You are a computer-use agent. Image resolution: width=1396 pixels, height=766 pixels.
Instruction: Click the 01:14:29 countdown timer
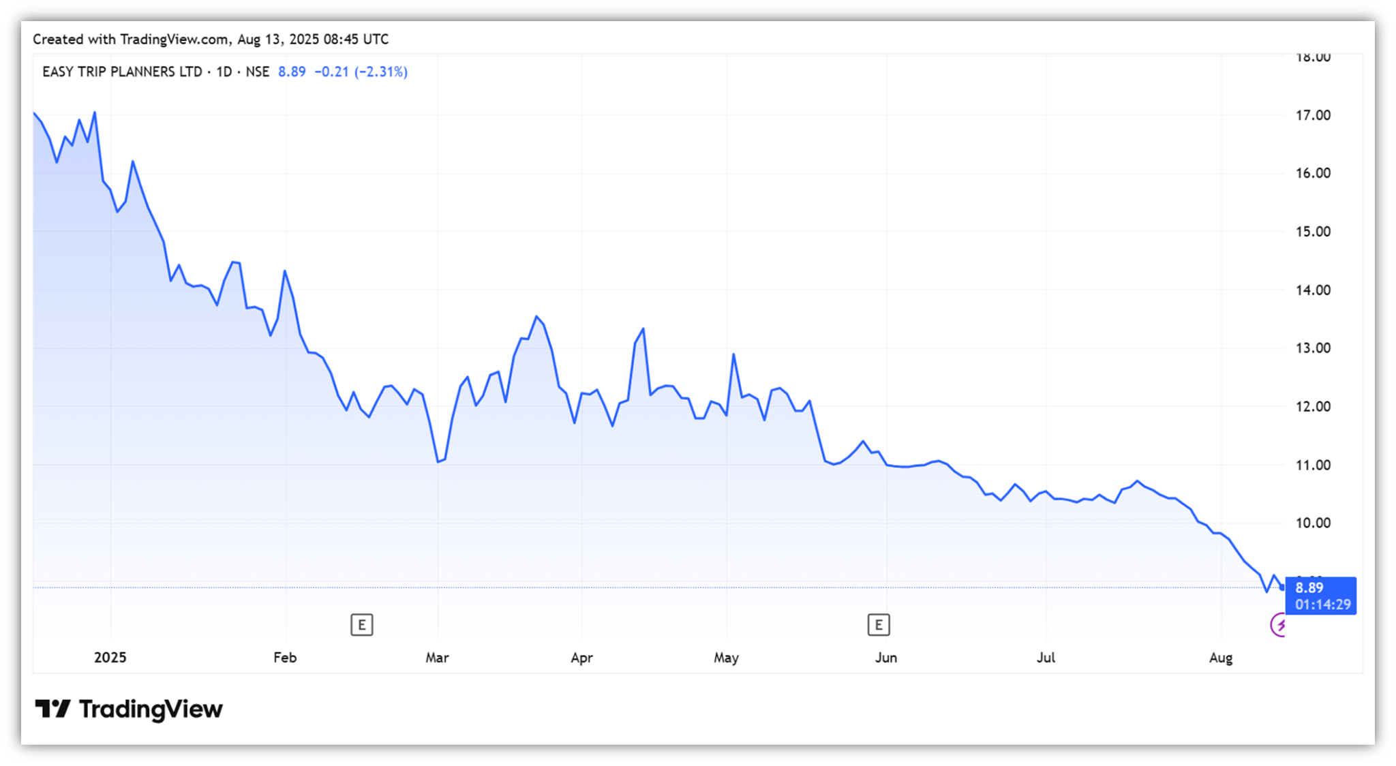1322,604
